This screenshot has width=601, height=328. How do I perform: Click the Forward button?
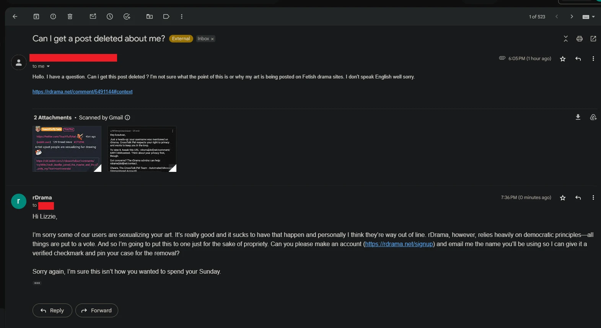point(97,310)
